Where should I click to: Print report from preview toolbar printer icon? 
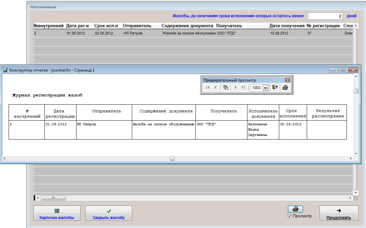[x=285, y=87]
